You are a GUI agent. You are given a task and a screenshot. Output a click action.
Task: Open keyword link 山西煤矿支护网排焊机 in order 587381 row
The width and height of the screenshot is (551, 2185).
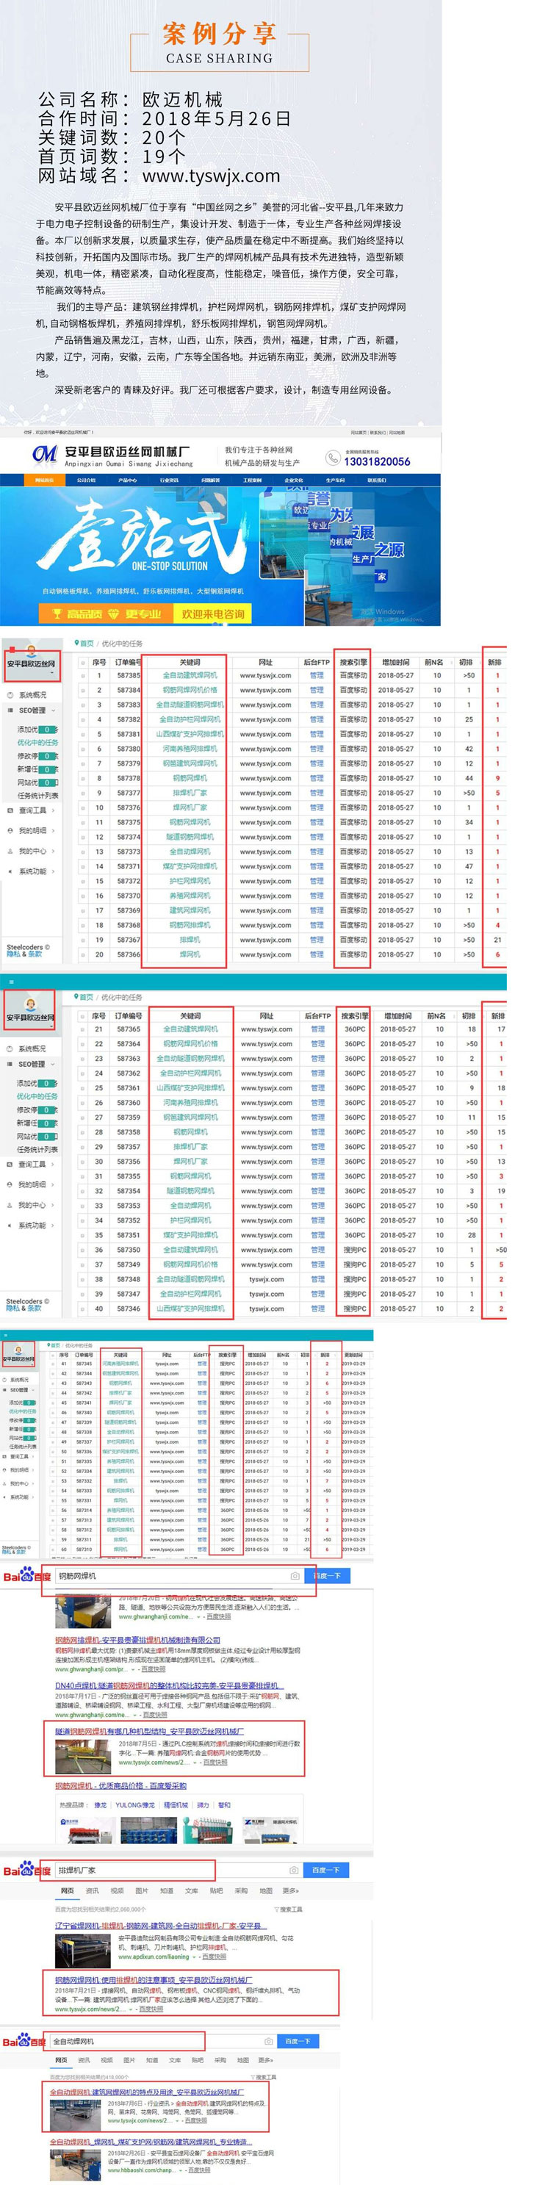[190, 735]
